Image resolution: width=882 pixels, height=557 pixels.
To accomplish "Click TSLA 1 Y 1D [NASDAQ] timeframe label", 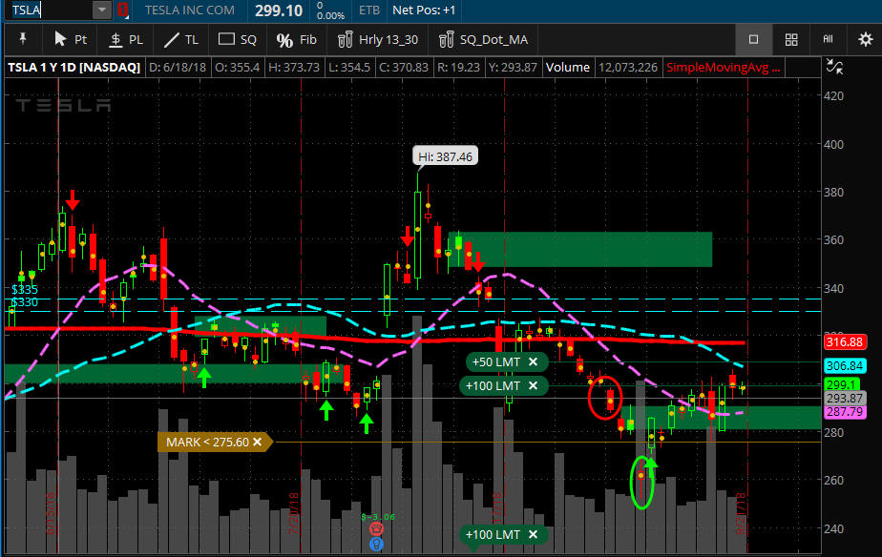I will 73,68.
